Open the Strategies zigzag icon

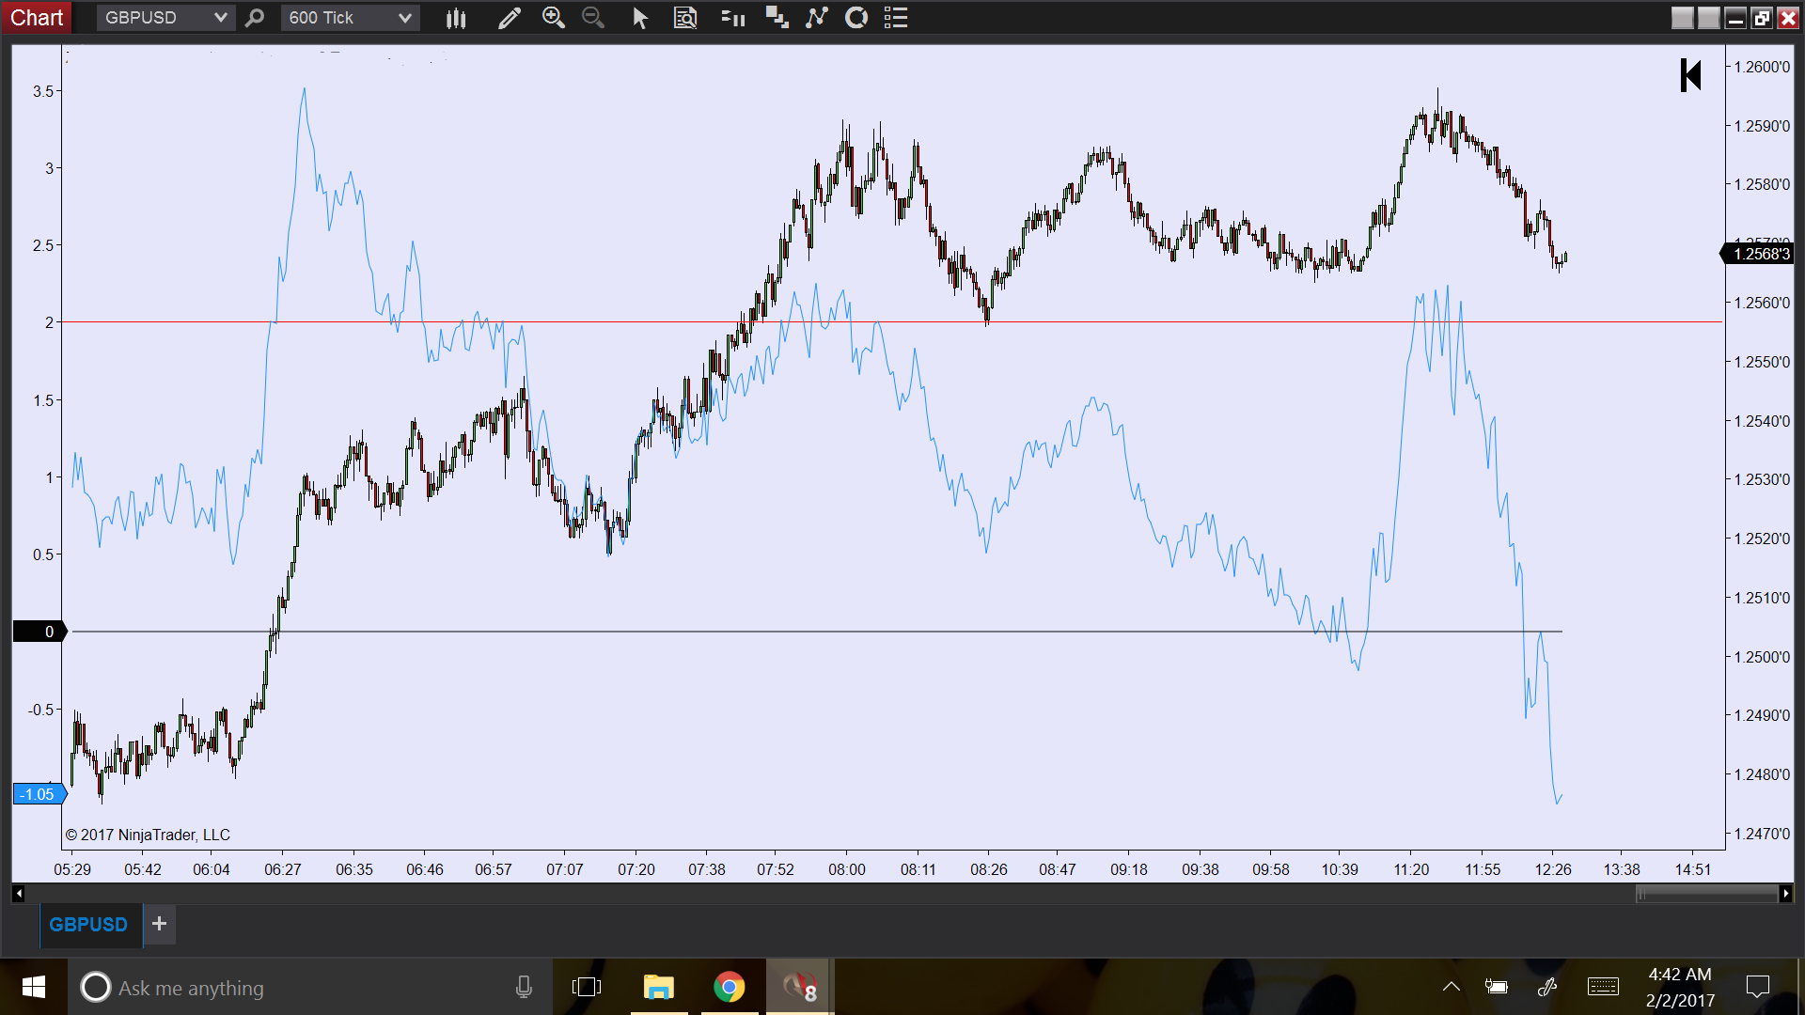coord(816,18)
